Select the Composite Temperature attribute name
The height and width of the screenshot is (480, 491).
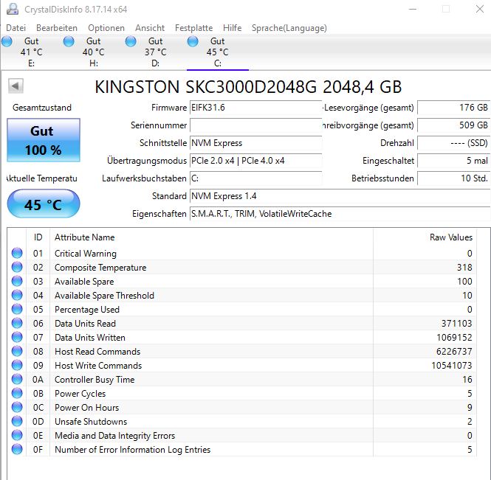(x=100, y=268)
